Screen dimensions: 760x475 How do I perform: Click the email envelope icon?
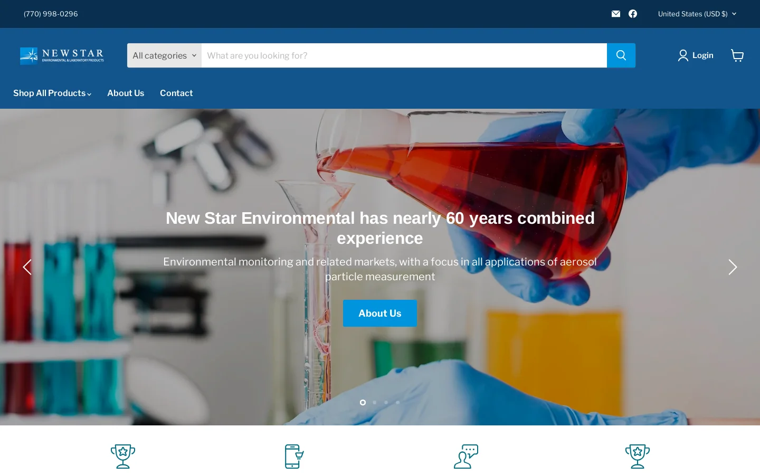click(615, 14)
